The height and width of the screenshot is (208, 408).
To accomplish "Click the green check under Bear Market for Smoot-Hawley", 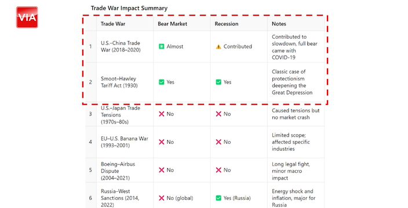I will click(x=162, y=82).
